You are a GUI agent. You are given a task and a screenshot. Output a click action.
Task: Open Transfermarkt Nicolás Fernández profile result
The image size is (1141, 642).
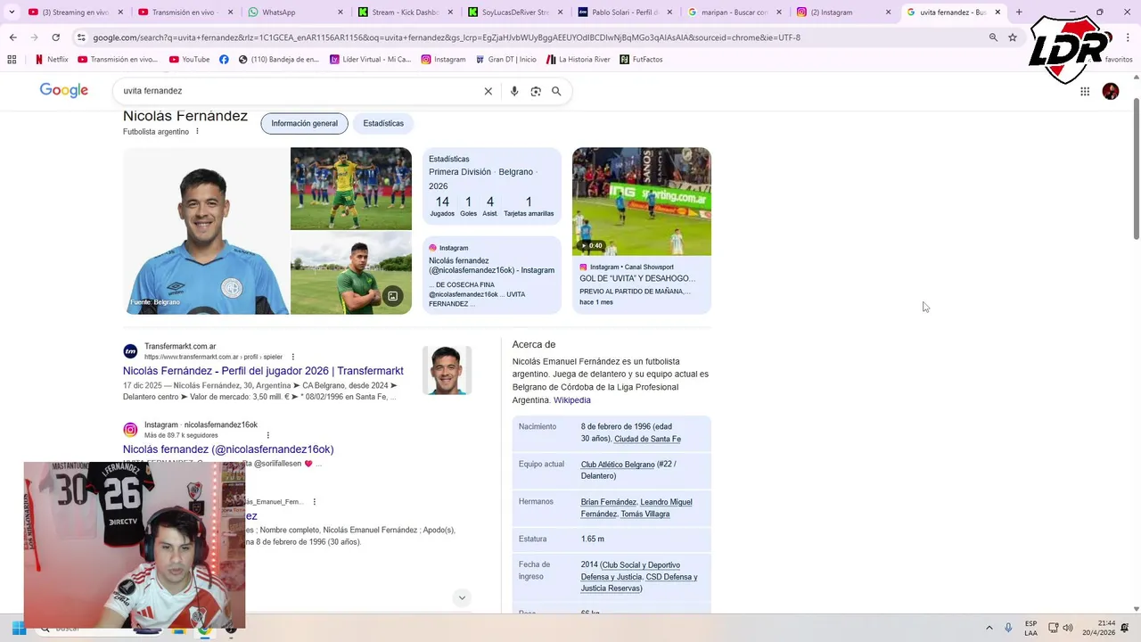tap(263, 371)
